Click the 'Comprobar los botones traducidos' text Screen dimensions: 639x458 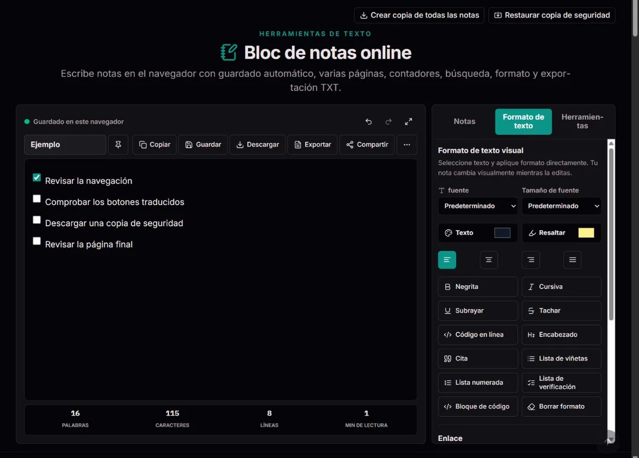114,202
